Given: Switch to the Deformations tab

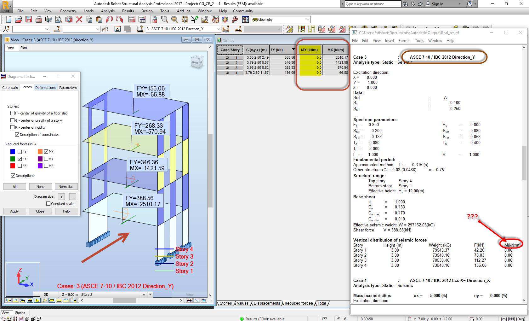Looking at the screenshot, I should (45, 88).
